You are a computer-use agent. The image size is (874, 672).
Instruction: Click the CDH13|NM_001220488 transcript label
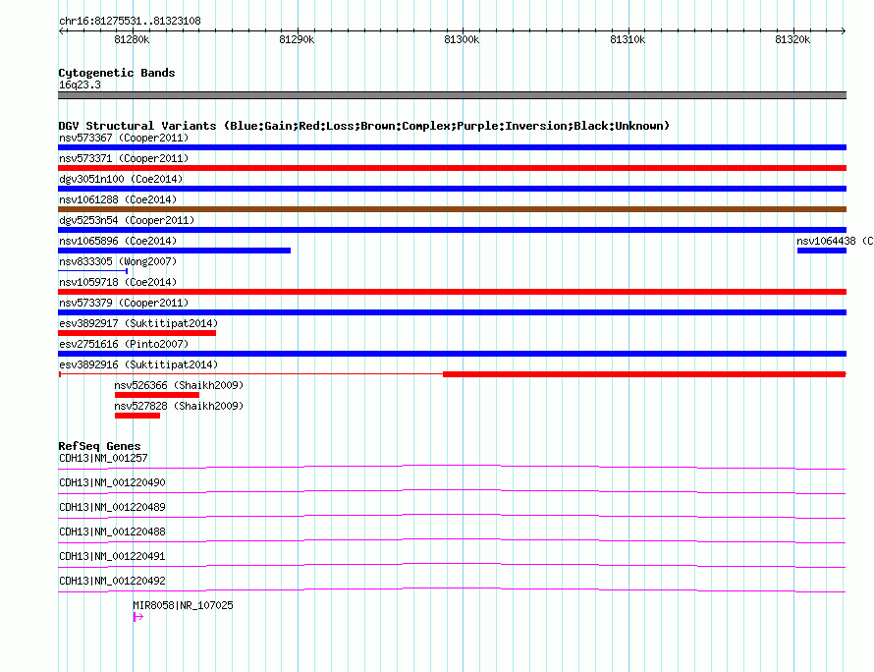tap(112, 532)
